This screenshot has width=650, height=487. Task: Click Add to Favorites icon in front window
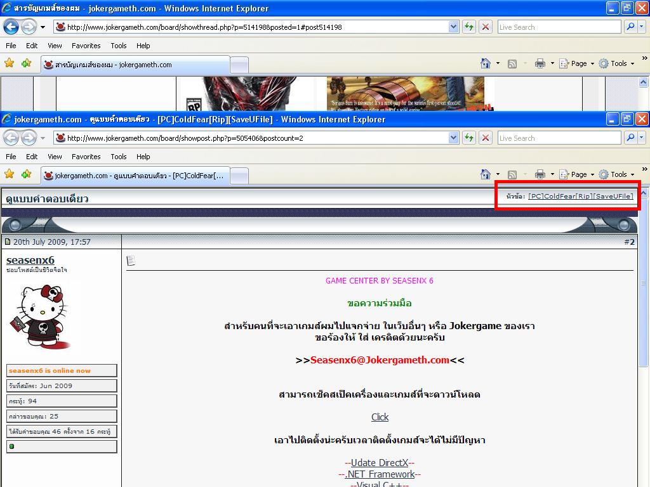[27, 174]
